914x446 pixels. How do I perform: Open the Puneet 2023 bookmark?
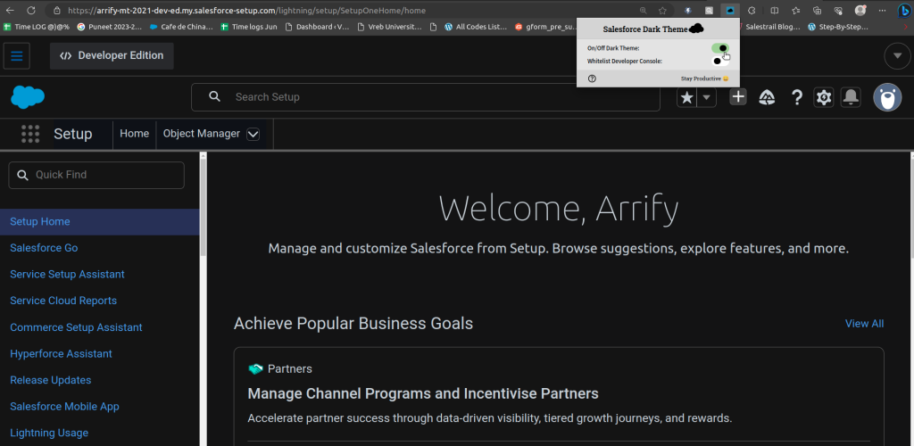(x=110, y=27)
